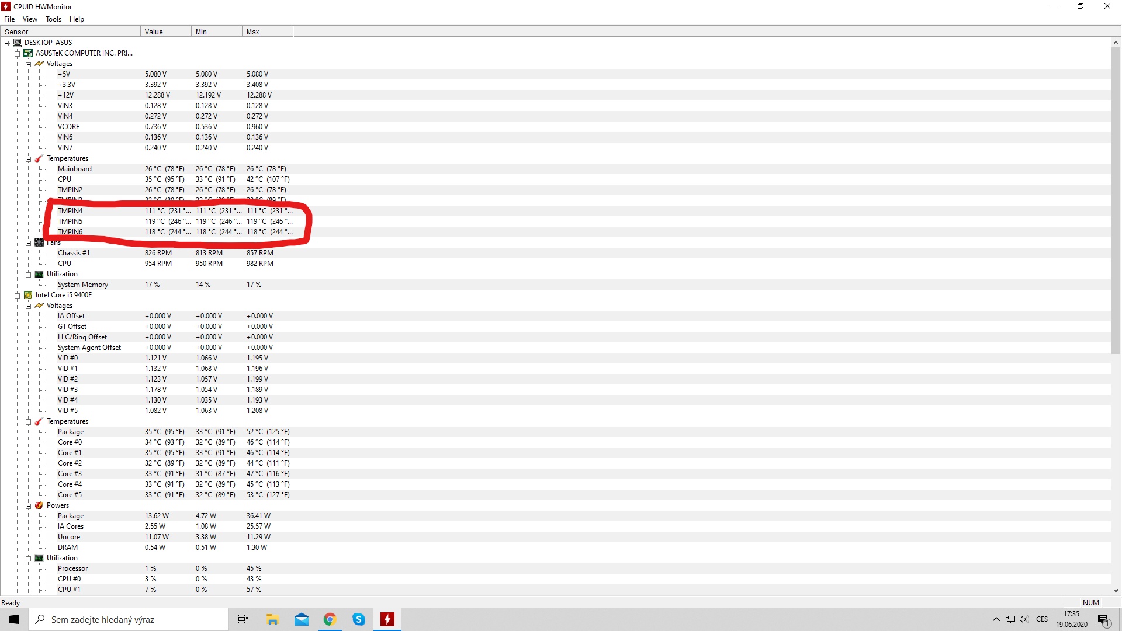Image resolution: width=1122 pixels, height=631 pixels.
Task: Click the scrollbar down arrow
Action: coord(1116,591)
